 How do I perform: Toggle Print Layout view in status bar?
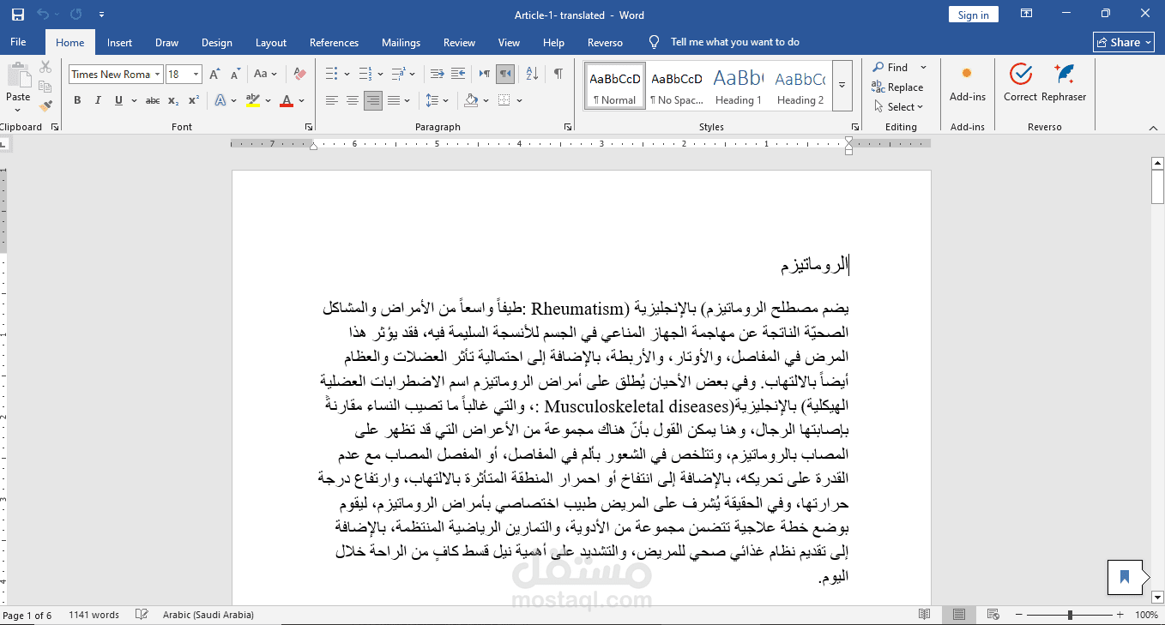pyautogui.click(x=958, y=615)
